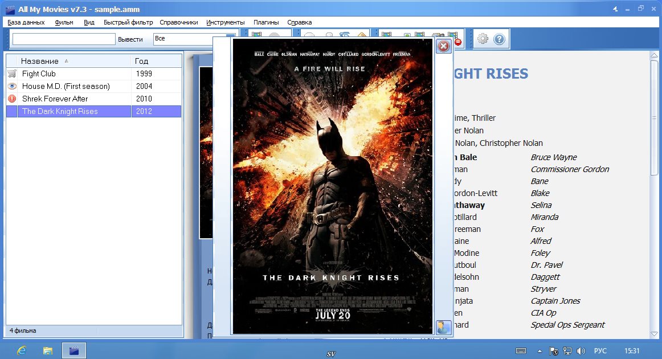The width and height of the screenshot is (662, 359).
Task: Switch input language via РУС indicator
Action: click(x=600, y=351)
